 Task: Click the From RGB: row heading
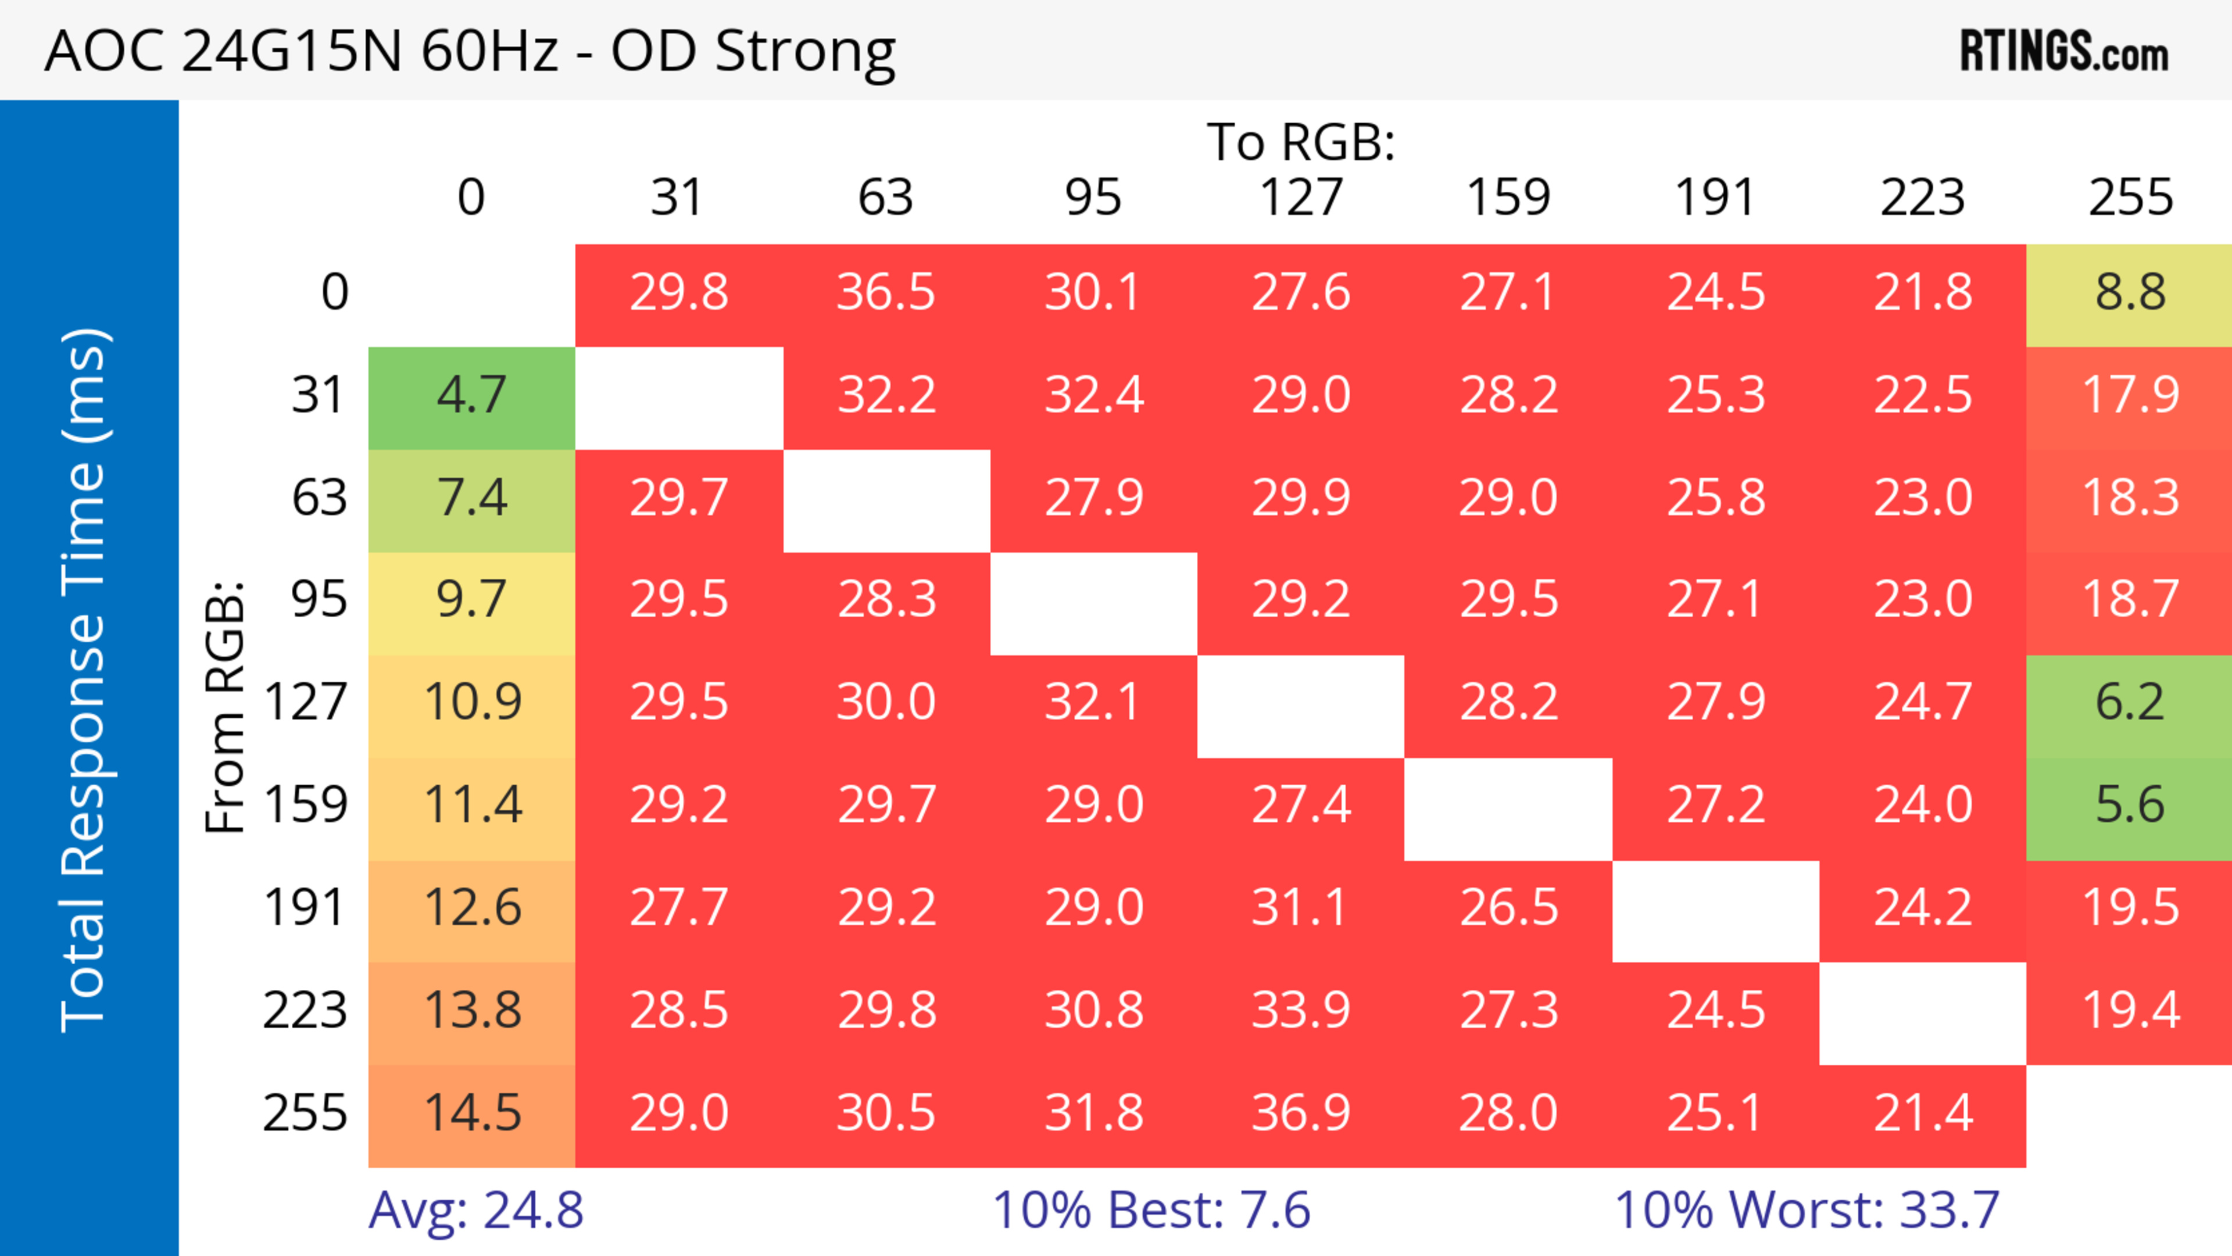click(226, 706)
